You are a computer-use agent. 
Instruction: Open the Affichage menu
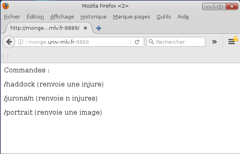[62, 16]
